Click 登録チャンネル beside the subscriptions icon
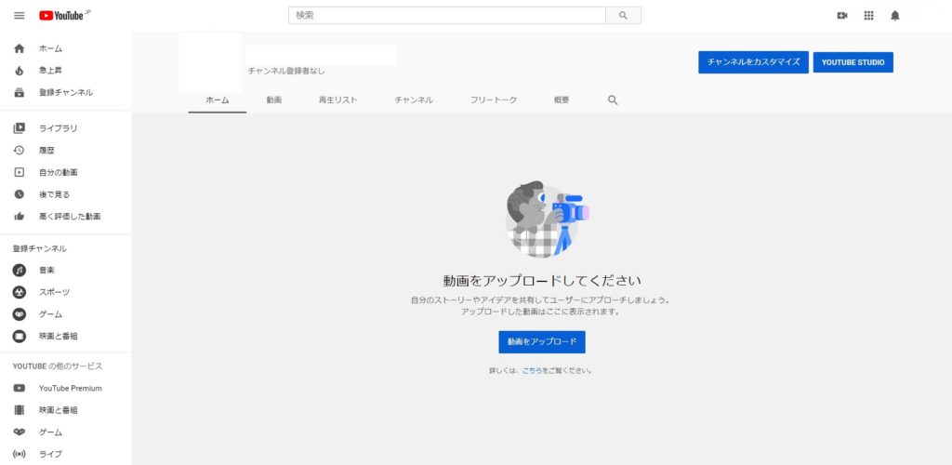This screenshot has width=952, height=465. click(66, 92)
